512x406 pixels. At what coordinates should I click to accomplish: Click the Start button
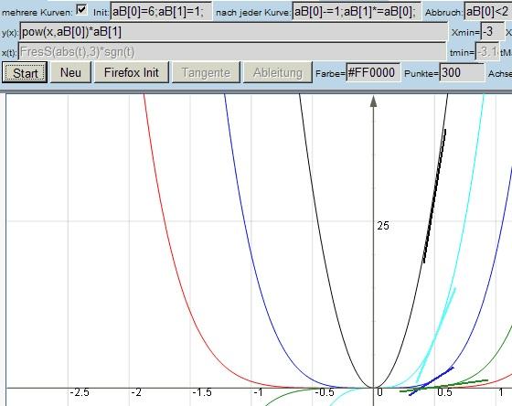click(25, 72)
